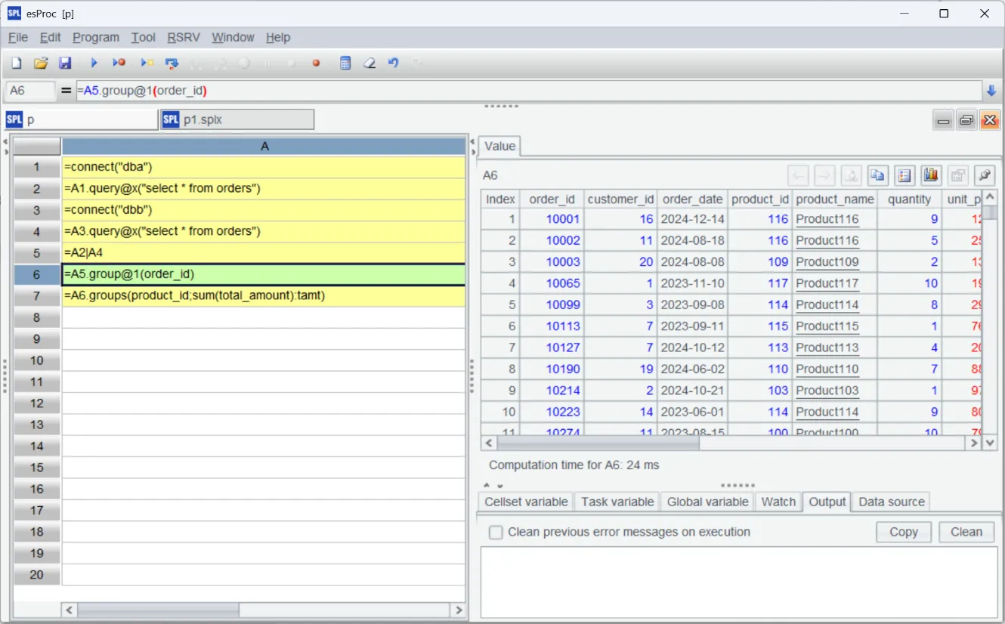Open the chart icon in the Value panel
The width and height of the screenshot is (1005, 624).
[931, 176]
